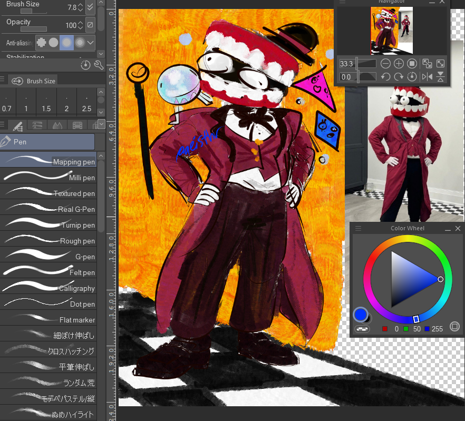Flip the canvas horizontally in Navigator

point(427,77)
